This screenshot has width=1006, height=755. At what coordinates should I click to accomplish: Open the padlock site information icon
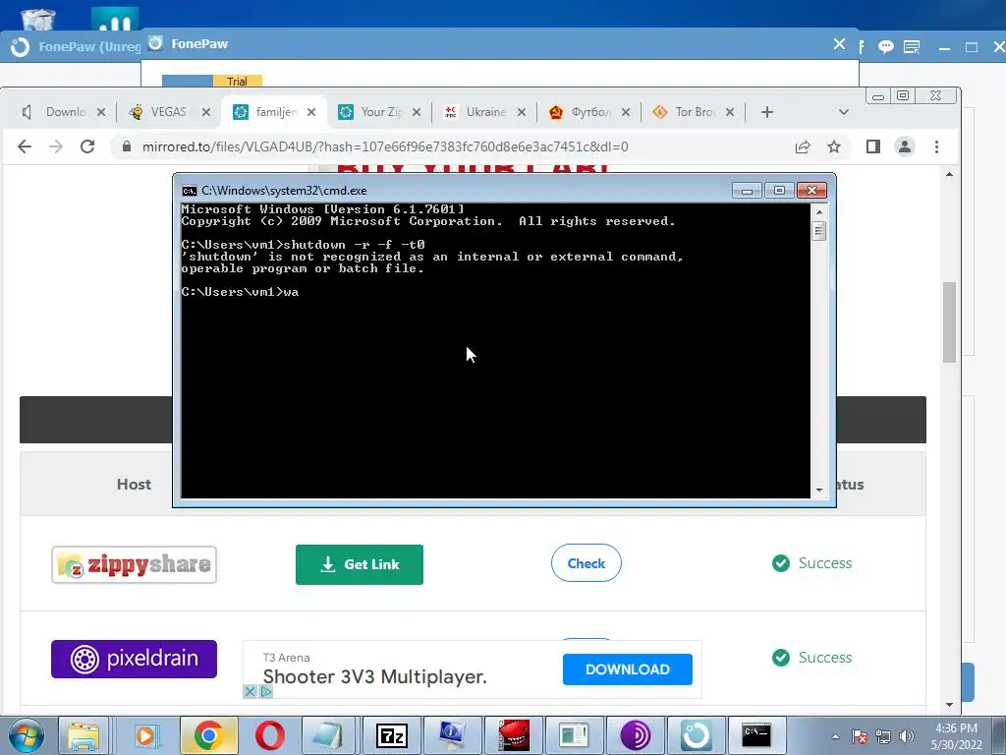pos(127,147)
